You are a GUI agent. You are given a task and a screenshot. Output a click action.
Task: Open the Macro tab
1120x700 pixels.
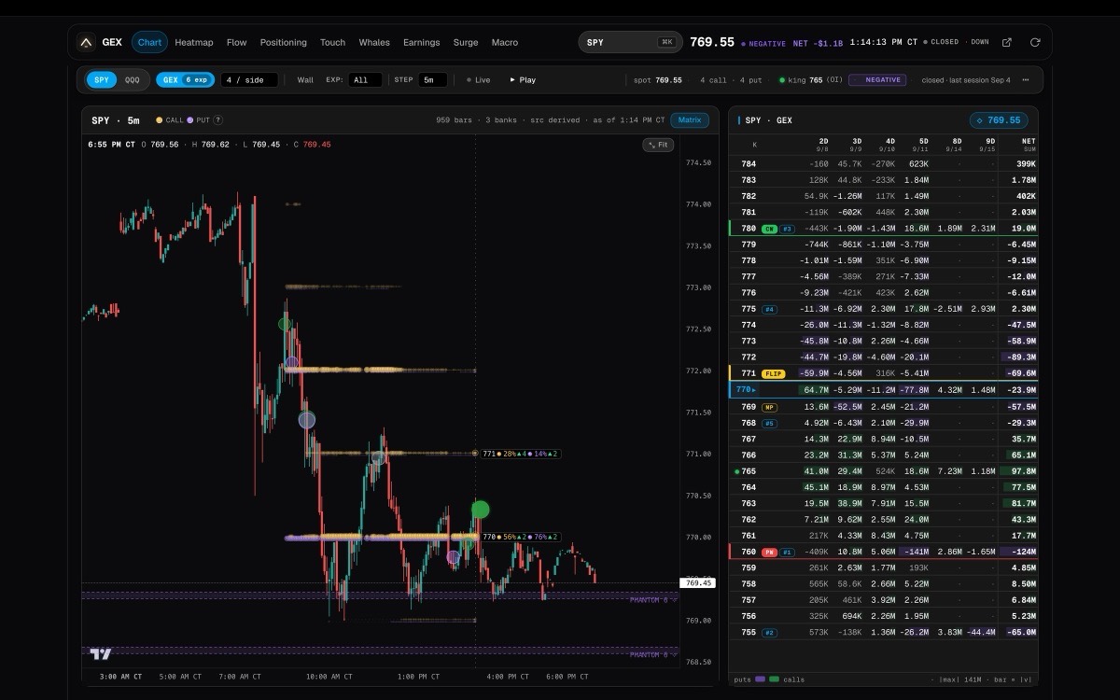pyautogui.click(x=505, y=42)
